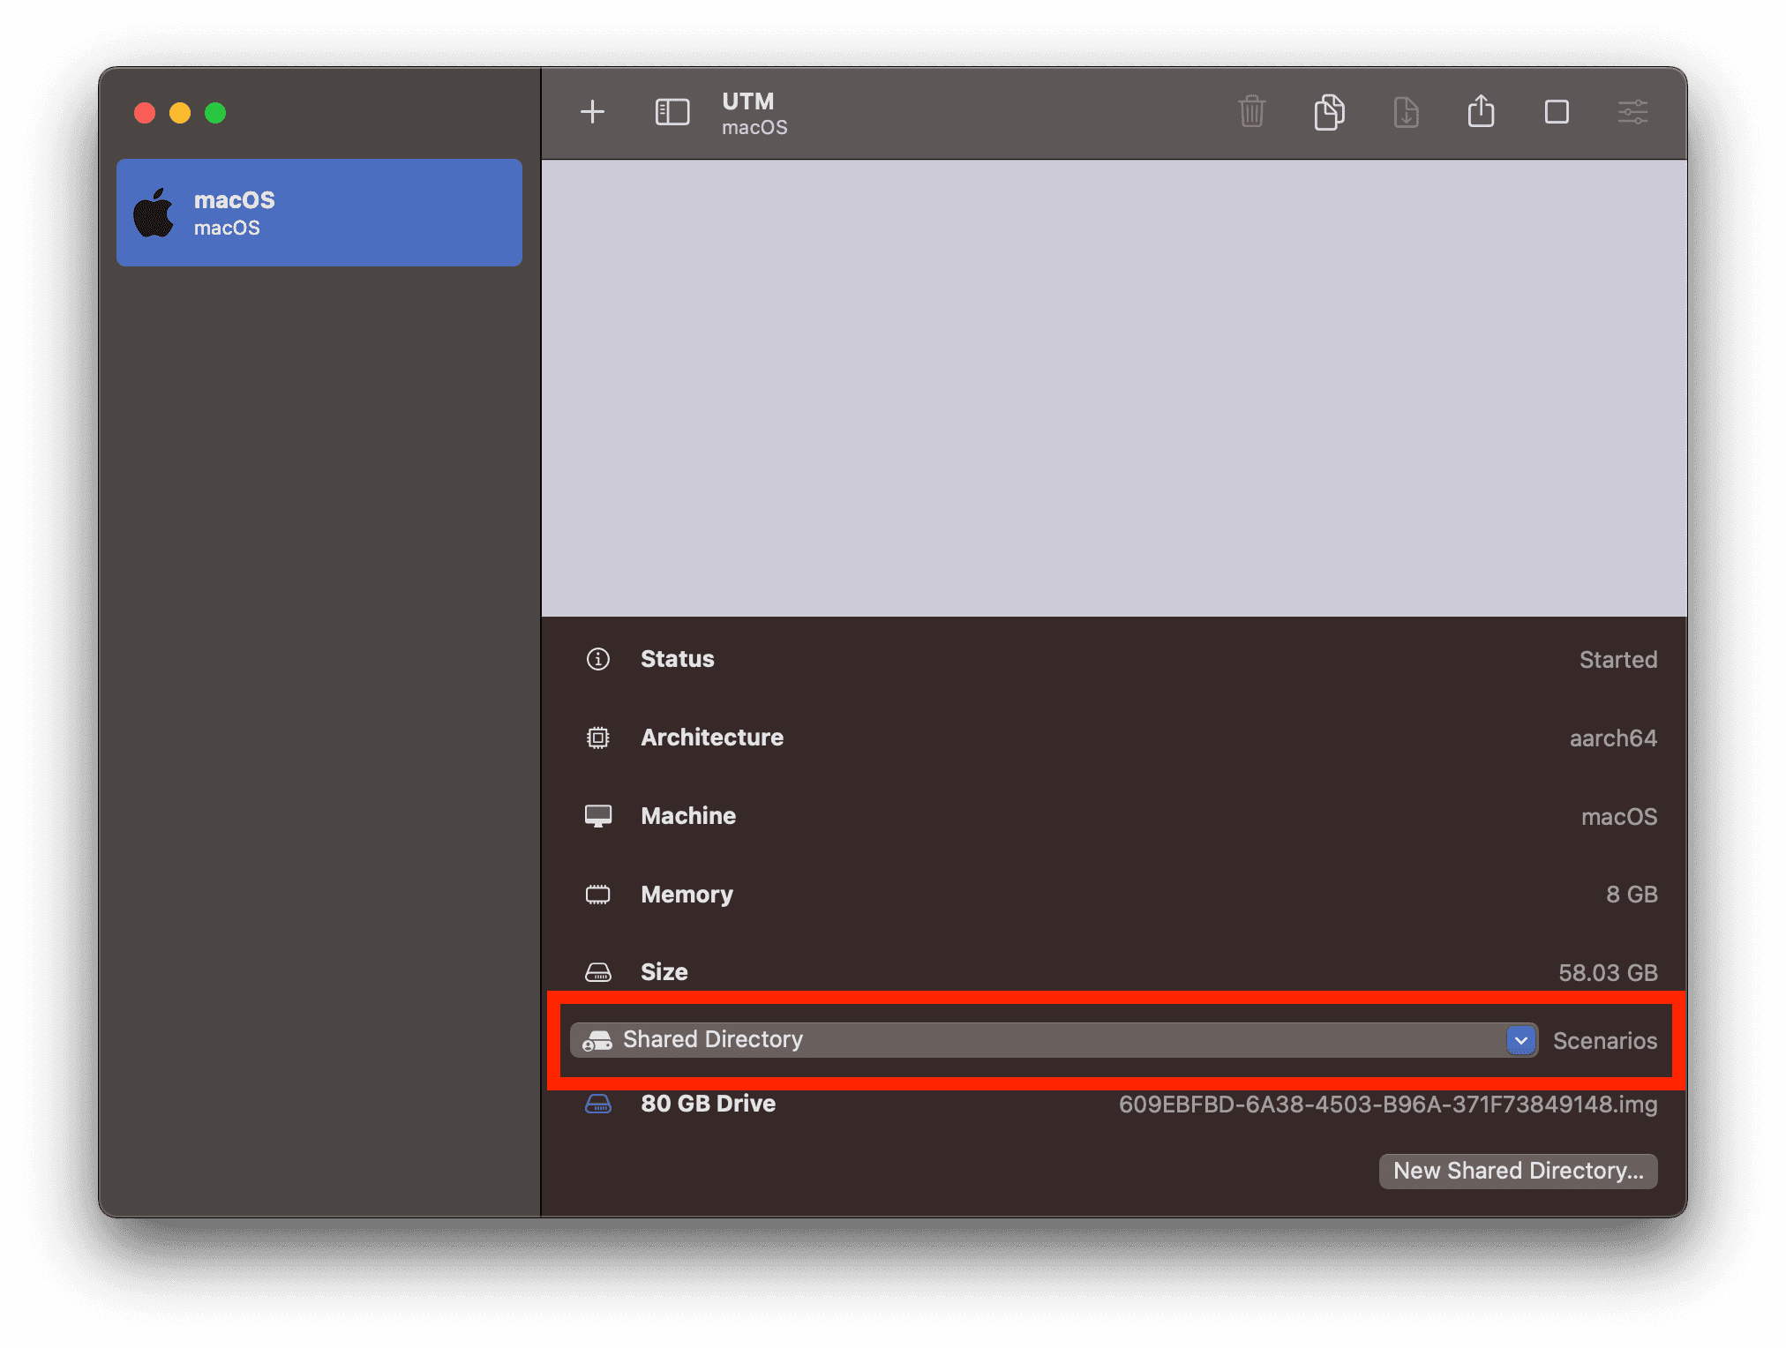
Task: Click the CPU chip icon next to Architecture
Action: tap(599, 738)
